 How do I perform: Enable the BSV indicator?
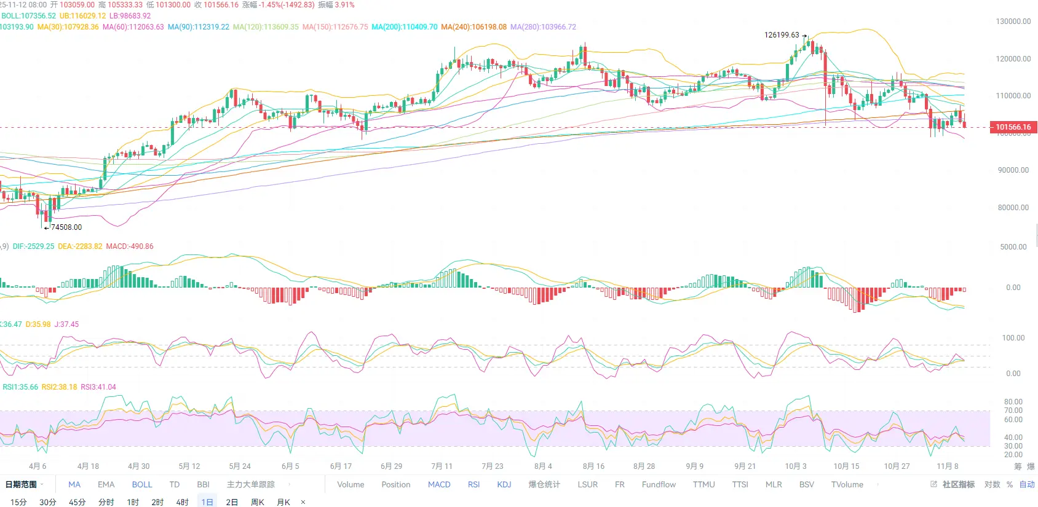click(x=807, y=484)
